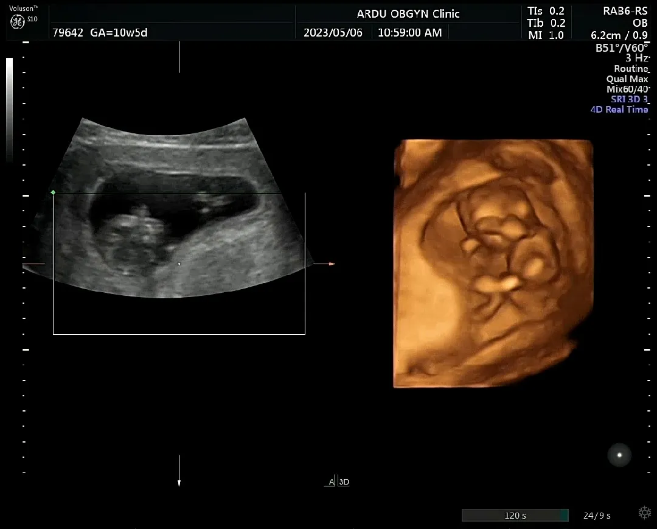Click the orange view direction arrow

(x=324, y=264)
